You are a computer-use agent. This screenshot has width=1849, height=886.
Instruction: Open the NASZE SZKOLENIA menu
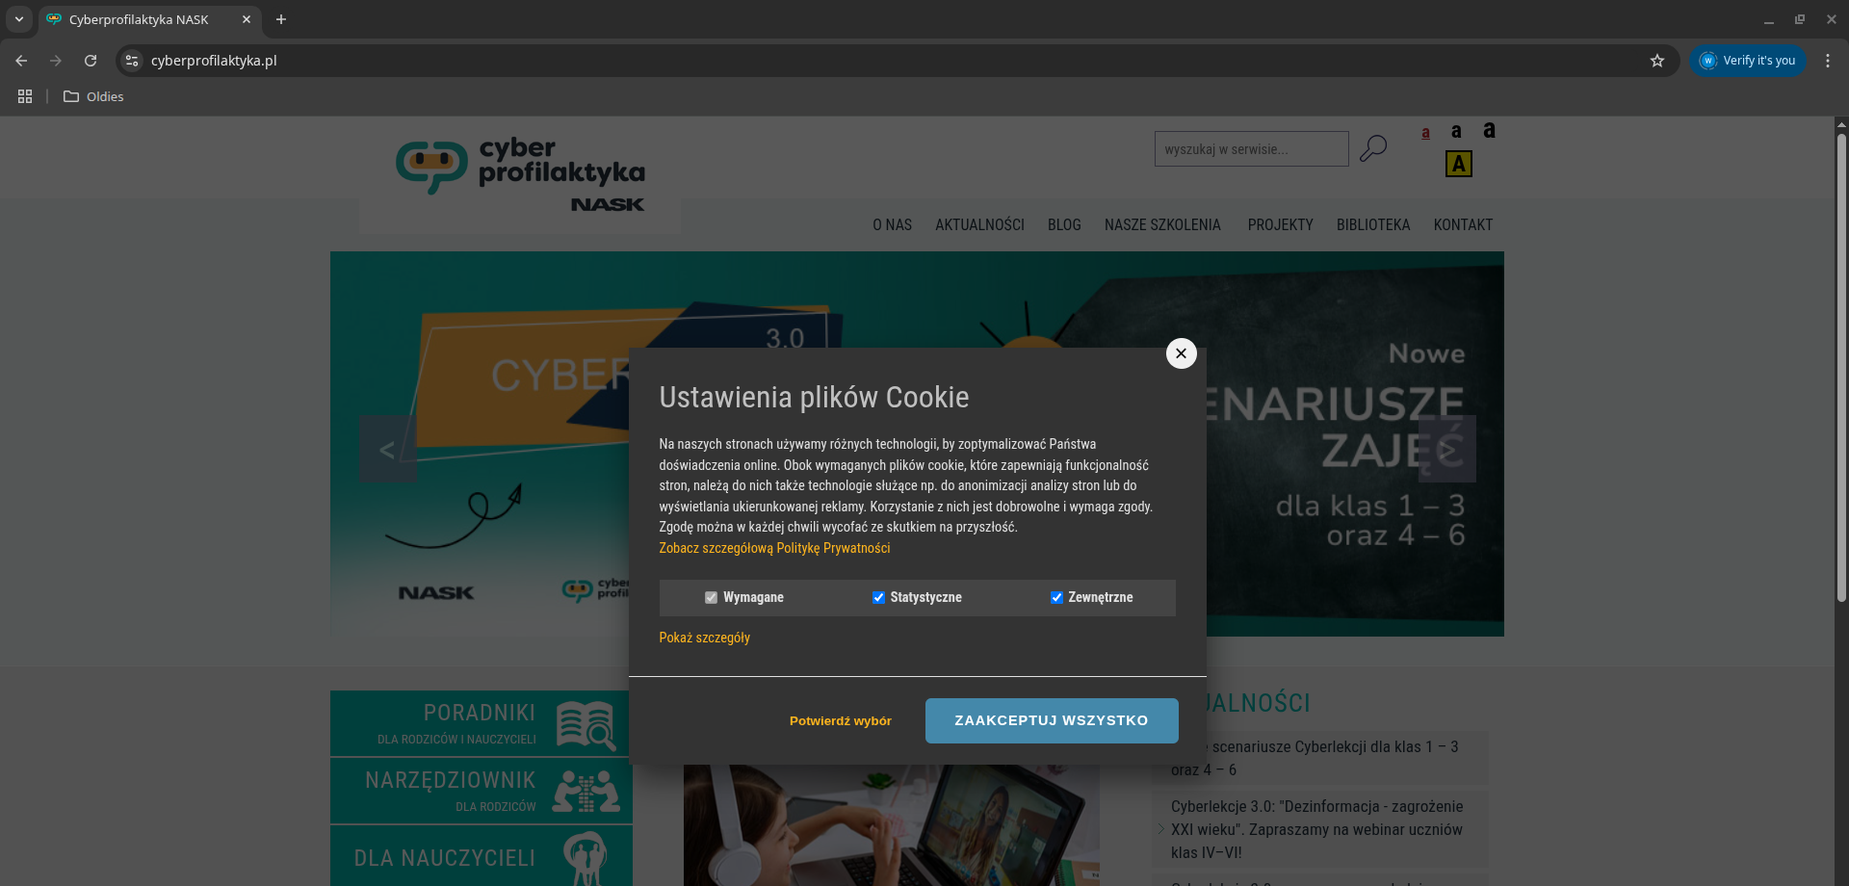coord(1162,224)
